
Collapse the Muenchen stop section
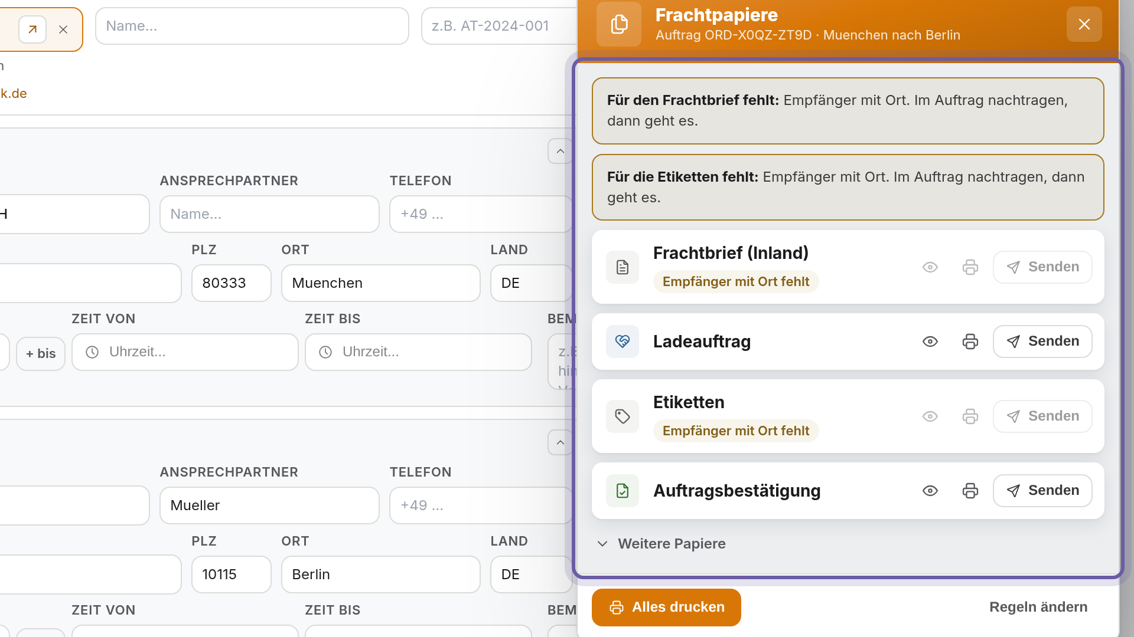point(560,152)
